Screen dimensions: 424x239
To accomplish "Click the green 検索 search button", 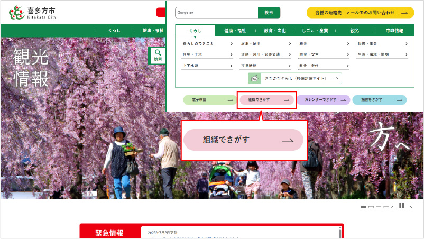I will tap(269, 13).
